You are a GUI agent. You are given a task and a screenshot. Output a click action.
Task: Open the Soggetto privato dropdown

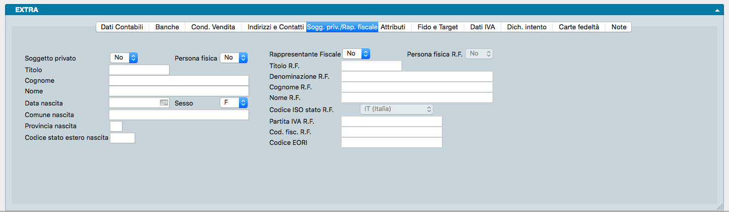(x=124, y=58)
